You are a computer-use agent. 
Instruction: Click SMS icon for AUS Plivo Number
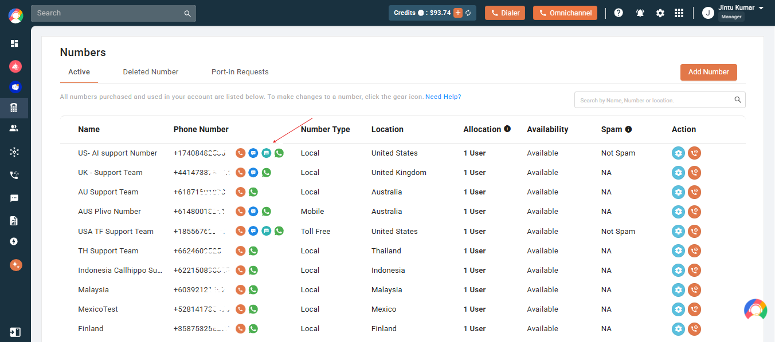[x=253, y=211]
